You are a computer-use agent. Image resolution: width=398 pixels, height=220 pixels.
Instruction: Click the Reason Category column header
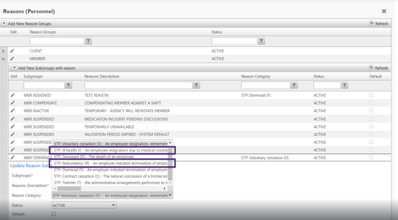255,76
